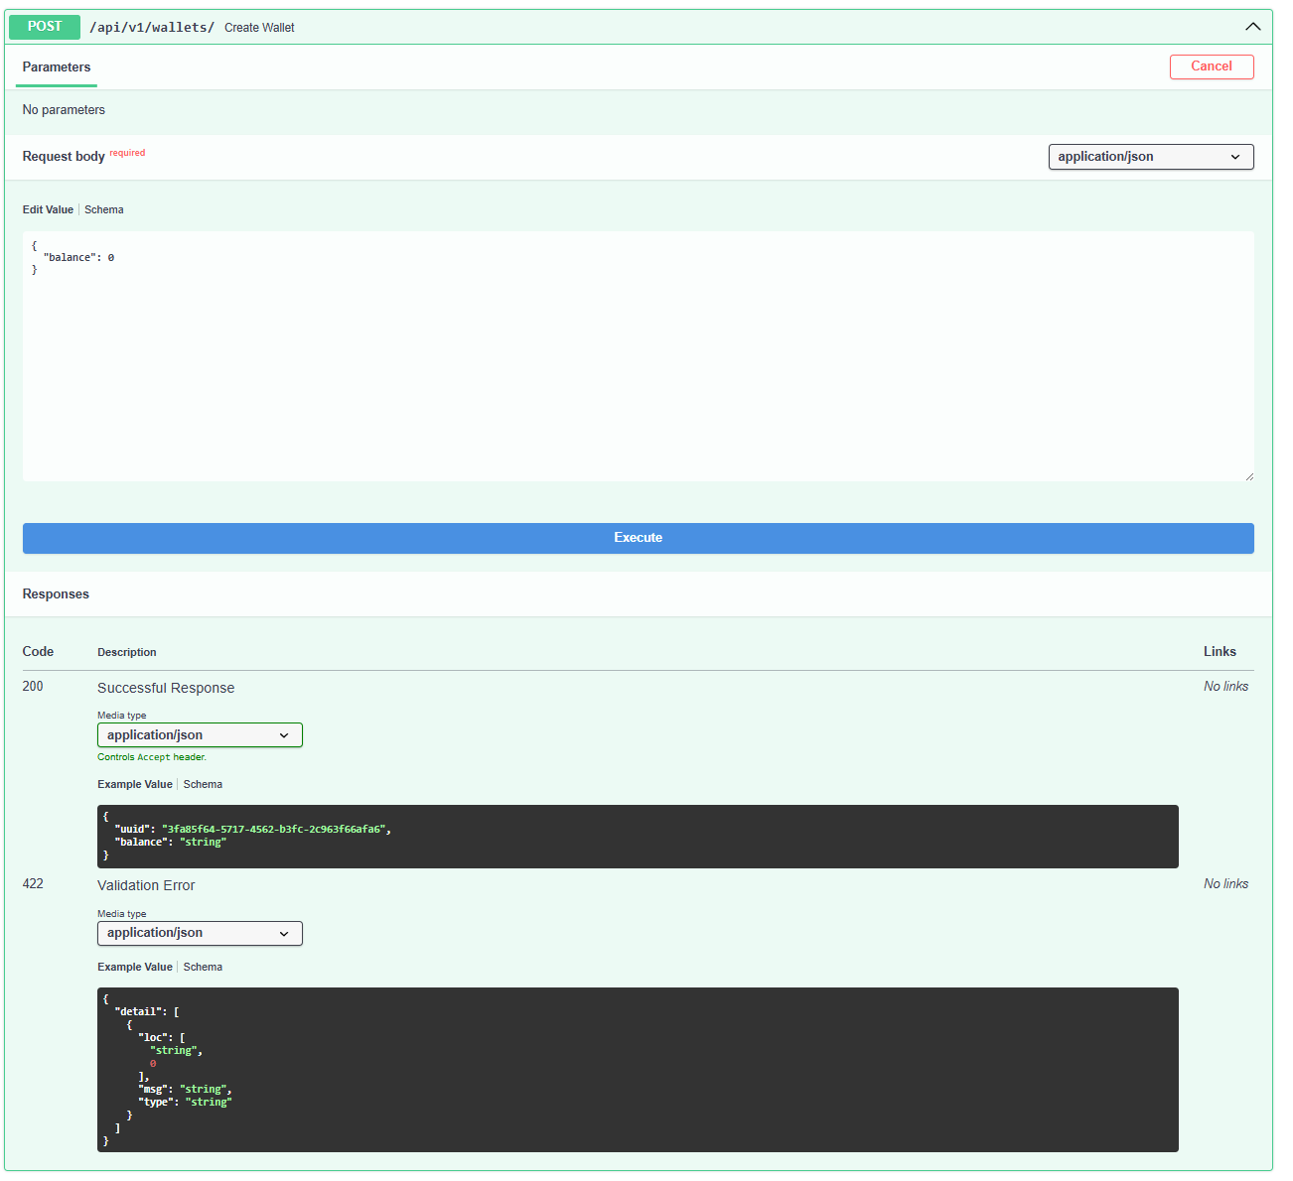Open the request body content type dropdown
This screenshot has width=1293, height=1181.
1151,157
